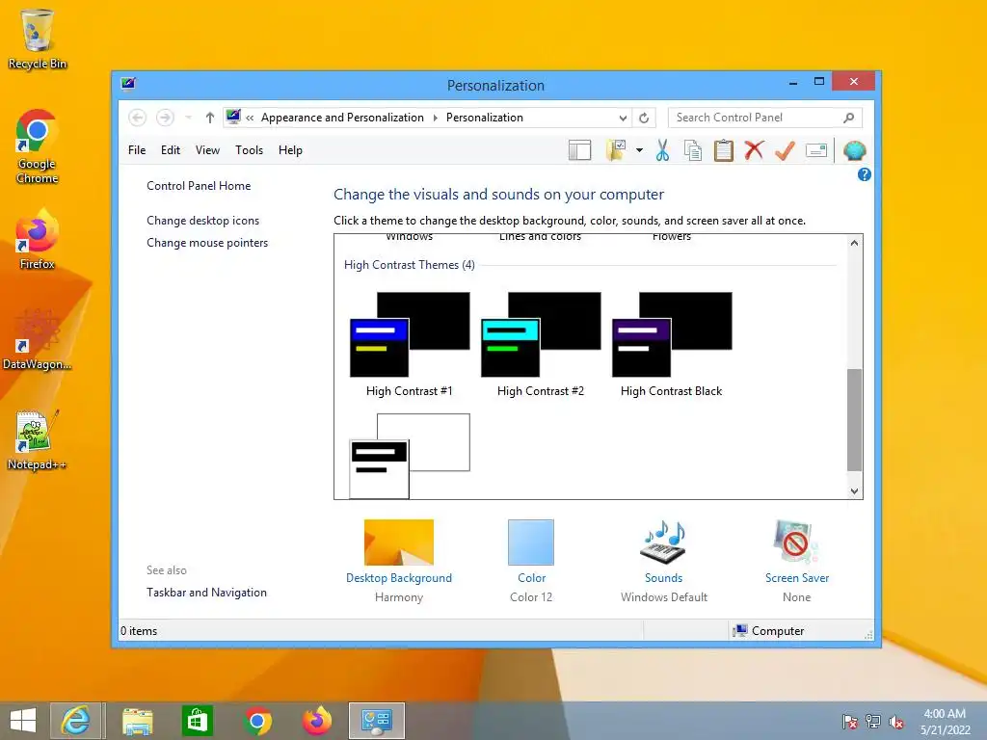Click the Search Control Panel field

[x=764, y=118]
